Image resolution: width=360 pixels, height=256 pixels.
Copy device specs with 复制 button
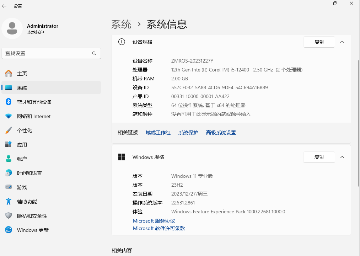point(319,42)
